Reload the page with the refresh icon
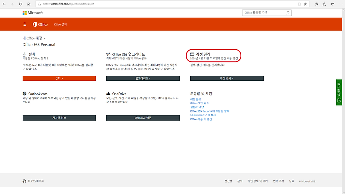345x194 pixels. pyautogui.click(x=20, y=4)
